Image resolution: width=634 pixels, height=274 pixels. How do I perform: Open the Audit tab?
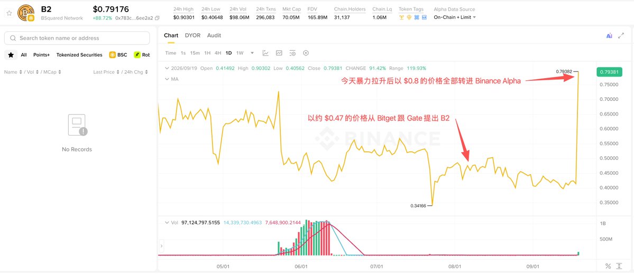tap(214, 35)
